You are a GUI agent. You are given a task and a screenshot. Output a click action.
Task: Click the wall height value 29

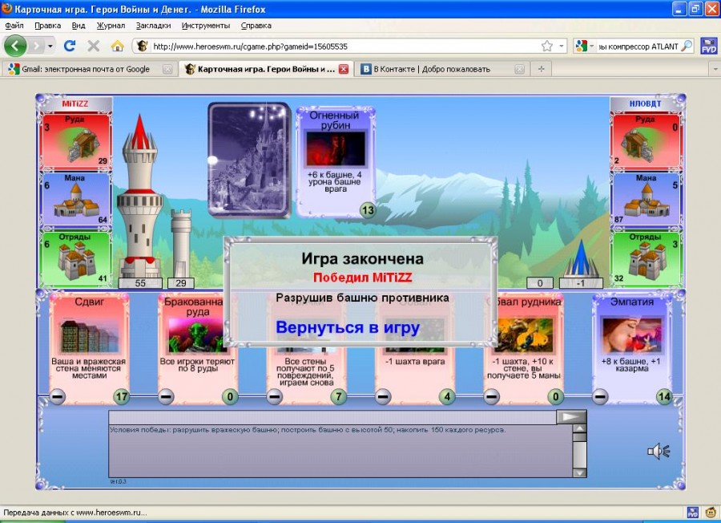pos(181,283)
